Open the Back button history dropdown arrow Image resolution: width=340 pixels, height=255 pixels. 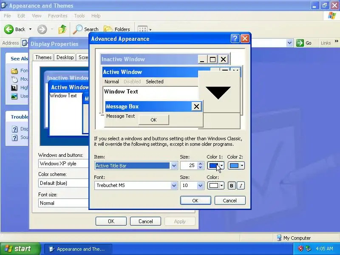pyautogui.click(x=30, y=29)
